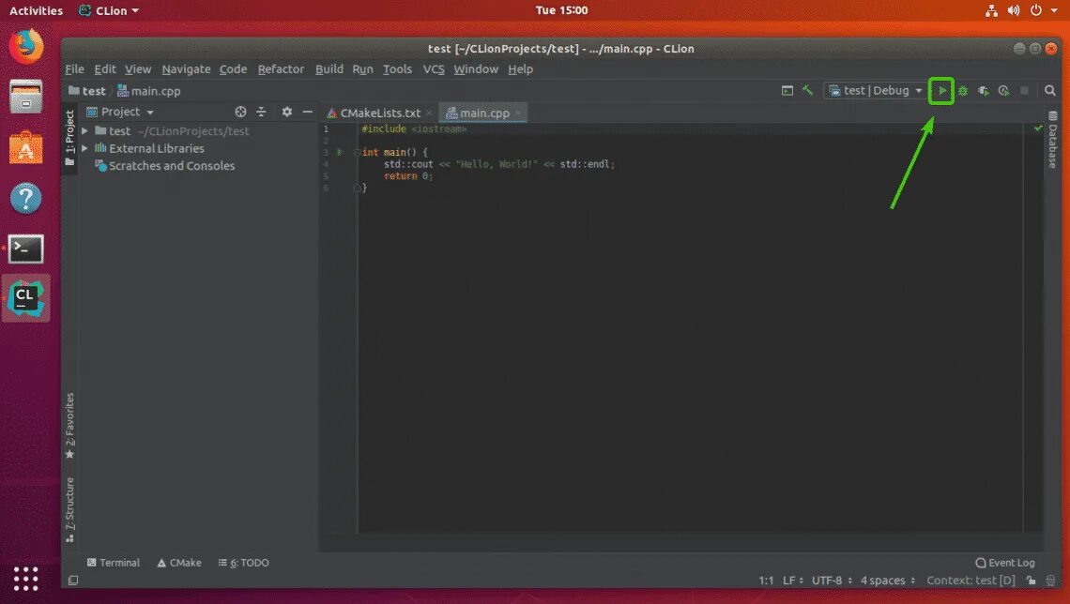
Task: Open the Event Log
Action: pyautogui.click(x=1004, y=563)
